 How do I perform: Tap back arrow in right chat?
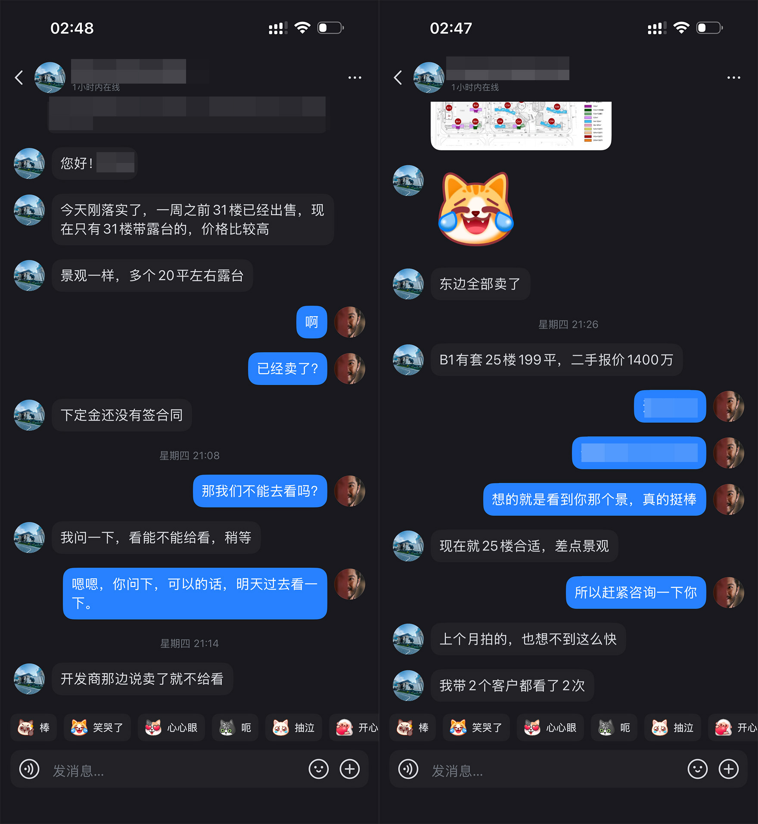(x=398, y=78)
